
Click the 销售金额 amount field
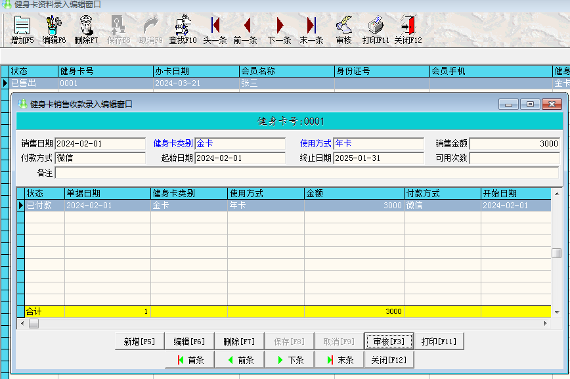click(515, 144)
